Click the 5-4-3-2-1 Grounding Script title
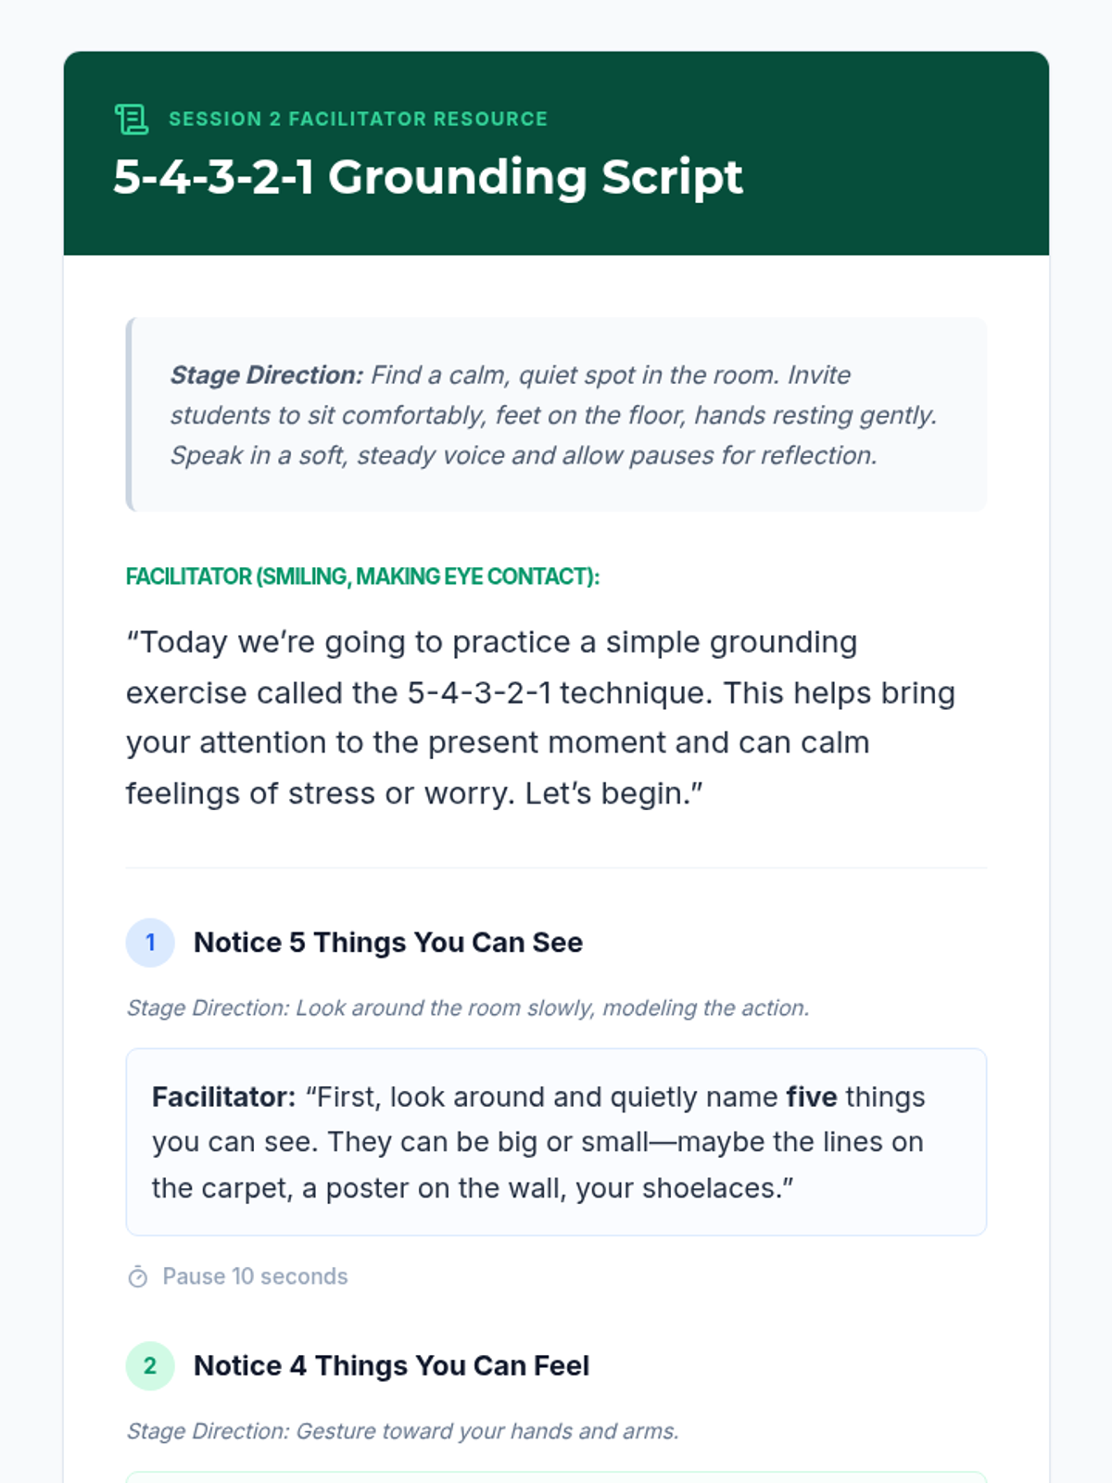The width and height of the screenshot is (1112, 1483). [x=427, y=176]
